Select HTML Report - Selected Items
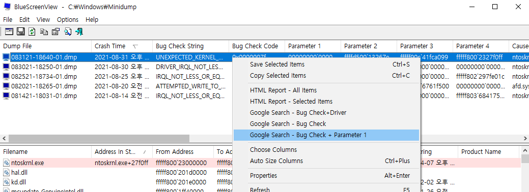 [x=326, y=102]
